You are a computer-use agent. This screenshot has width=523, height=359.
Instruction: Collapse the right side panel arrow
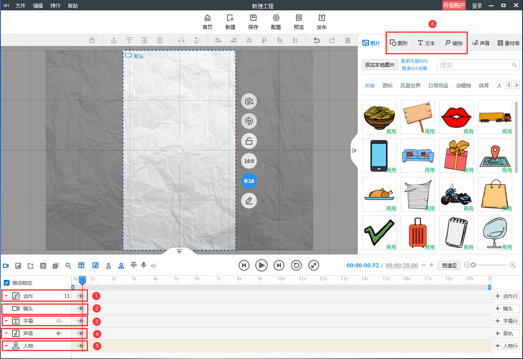click(x=354, y=150)
